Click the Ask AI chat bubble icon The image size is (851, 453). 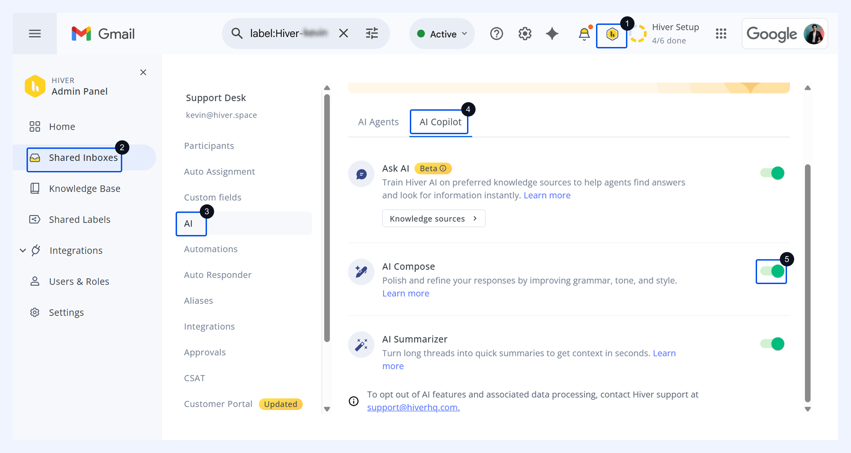pyautogui.click(x=361, y=174)
